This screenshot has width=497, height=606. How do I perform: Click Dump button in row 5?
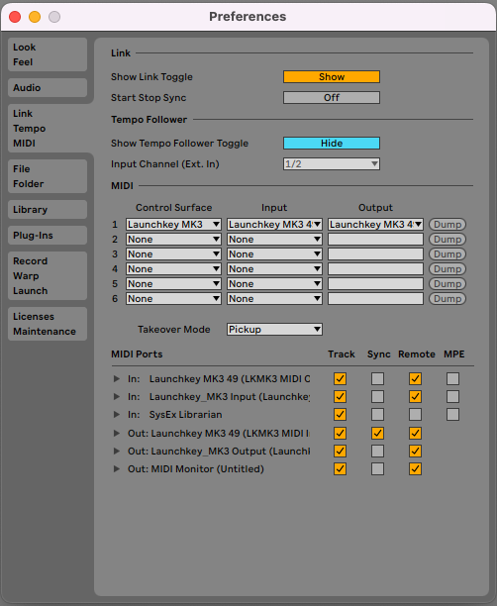[447, 283]
